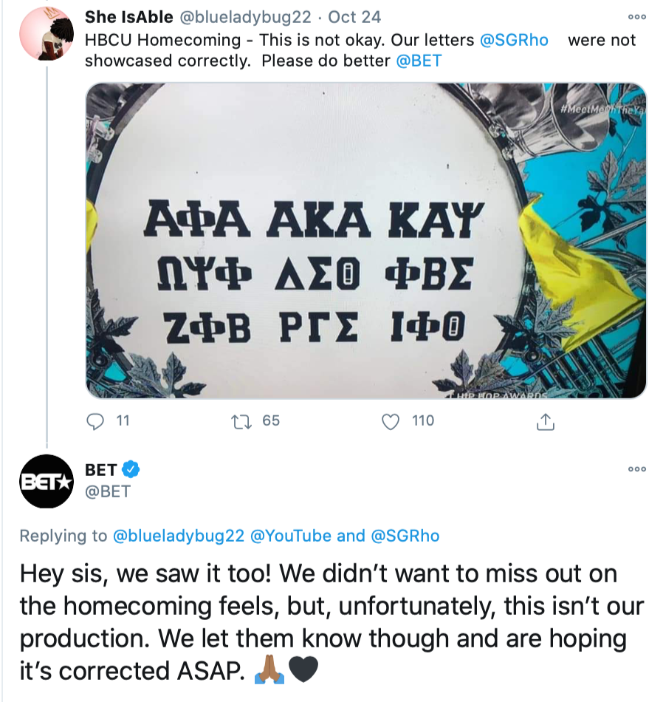This screenshot has height=702, width=663.
Task: Open @SGRho in the Replying to line
Action: coord(405,536)
